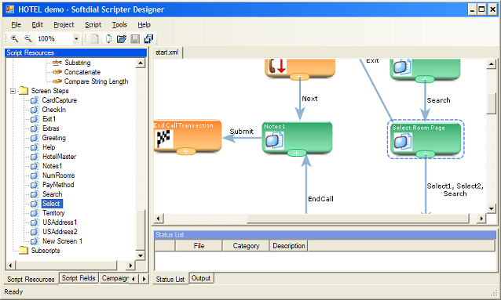Click the Zoom Out magnifier icon
The image size is (501, 300).
pyautogui.click(x=28, y=38)
